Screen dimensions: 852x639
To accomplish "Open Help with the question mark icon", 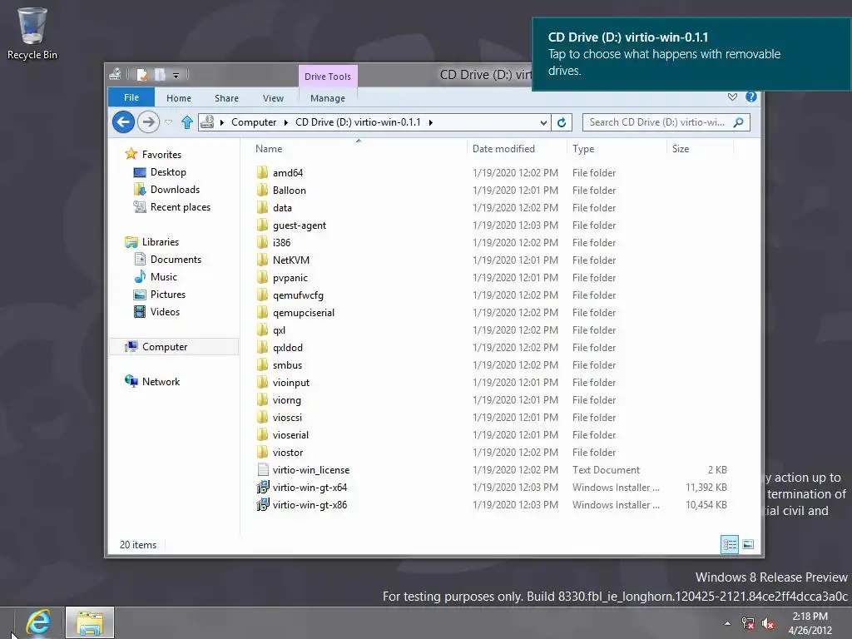I will click(x=751, y=97).
